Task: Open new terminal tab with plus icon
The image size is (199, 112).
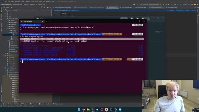Action: [47, 21]
